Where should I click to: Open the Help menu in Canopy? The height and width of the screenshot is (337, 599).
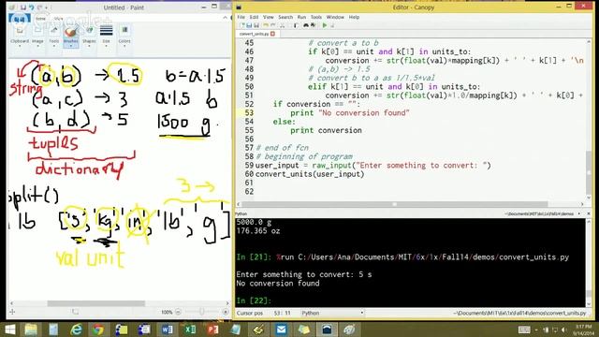[x=354, y=17]
